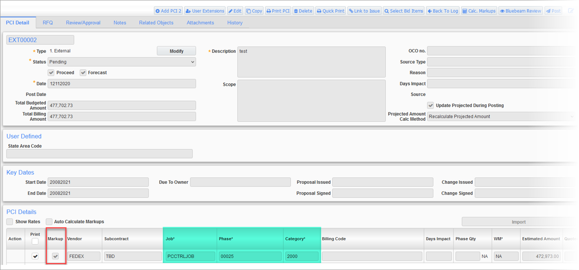This screenshot has width=579, height=270.
Task: Click the Add PCI 2 toolbar button
Action: pos(168,11)
